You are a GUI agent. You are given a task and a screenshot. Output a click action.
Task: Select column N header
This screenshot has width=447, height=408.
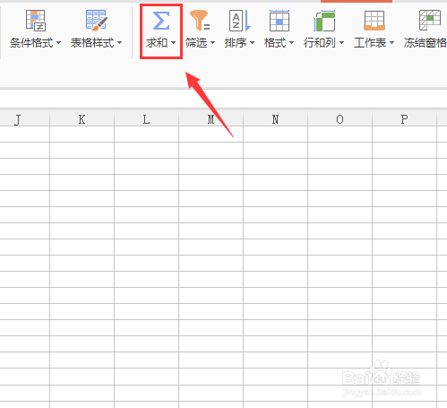click(x=276, y=119)
